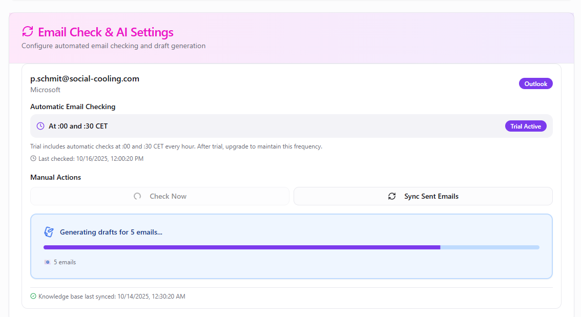Click the loading spinner in Check Now
The image size is (581, 317).
[x=137, y=196]
